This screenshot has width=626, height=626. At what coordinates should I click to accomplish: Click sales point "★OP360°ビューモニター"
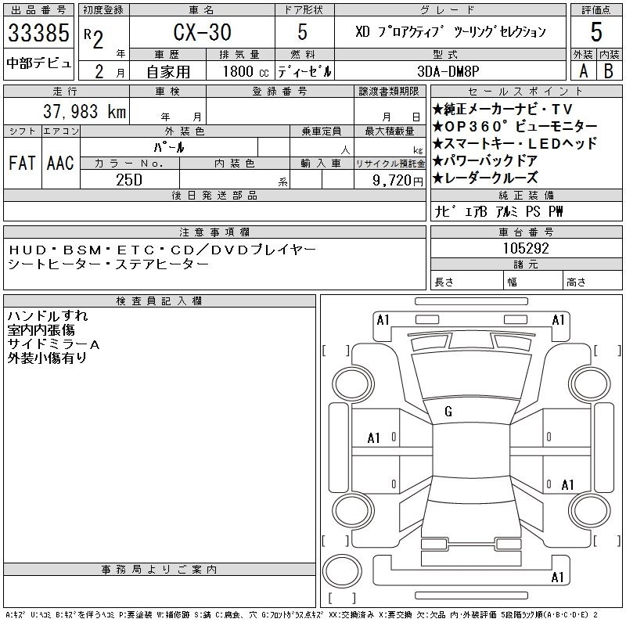click(x=515, y=126)
